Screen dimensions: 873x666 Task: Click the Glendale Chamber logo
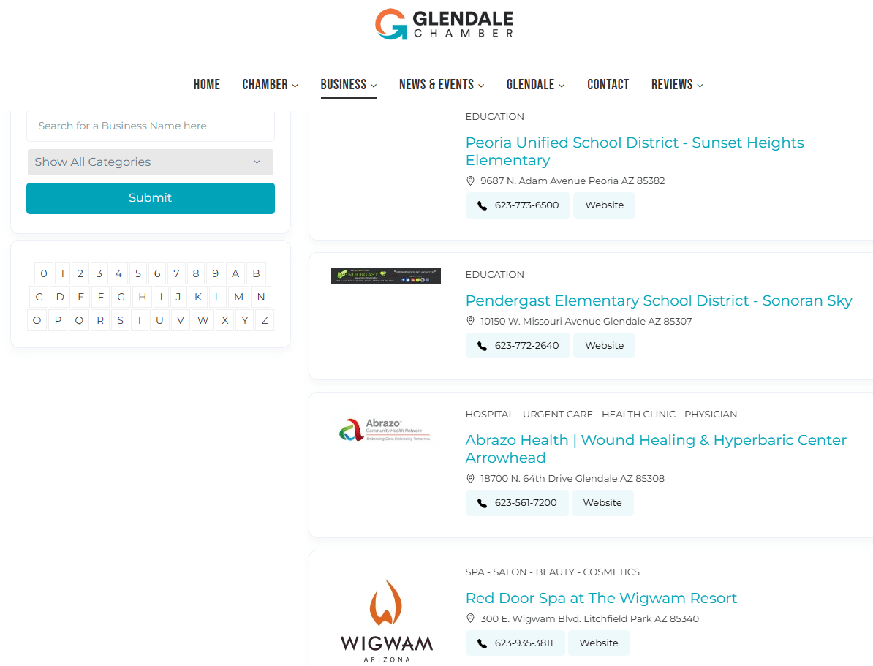pyautogui.click(x=444, y=24)
